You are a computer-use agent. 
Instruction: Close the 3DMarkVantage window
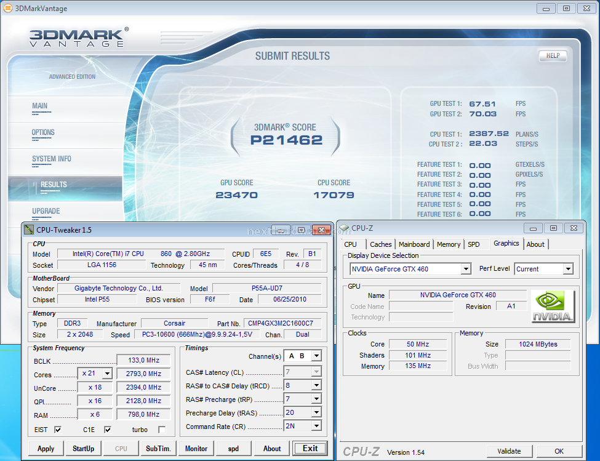tap(586, 9)
